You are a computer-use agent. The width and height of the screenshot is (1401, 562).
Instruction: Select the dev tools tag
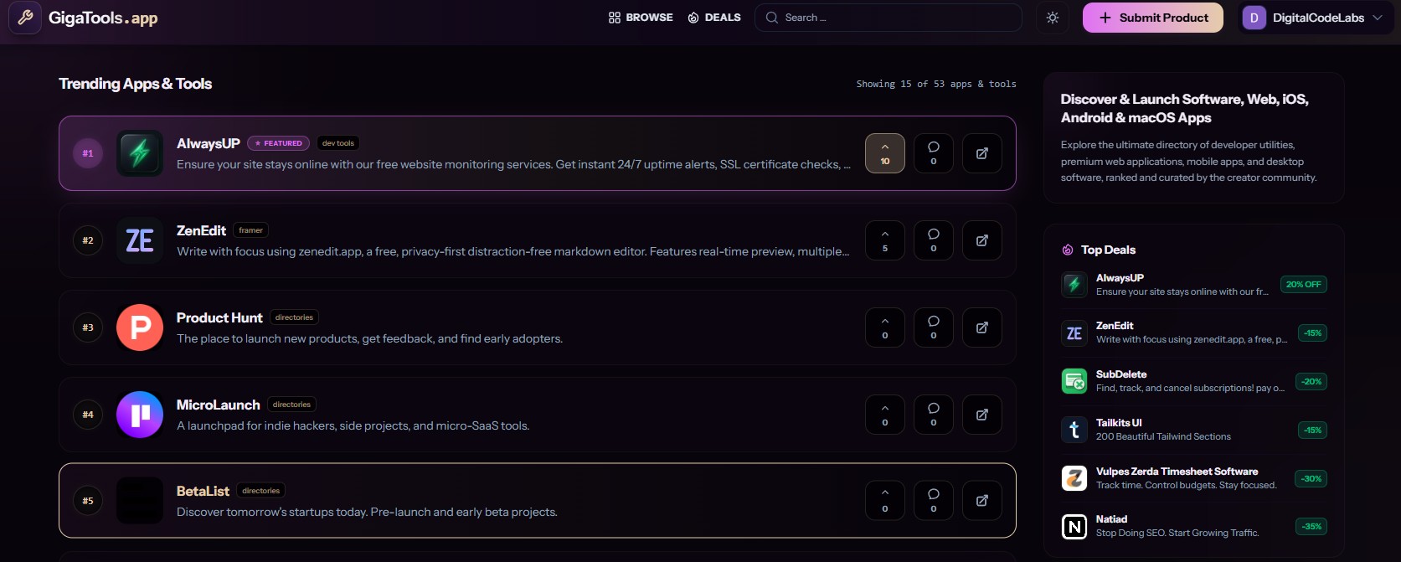338,143
